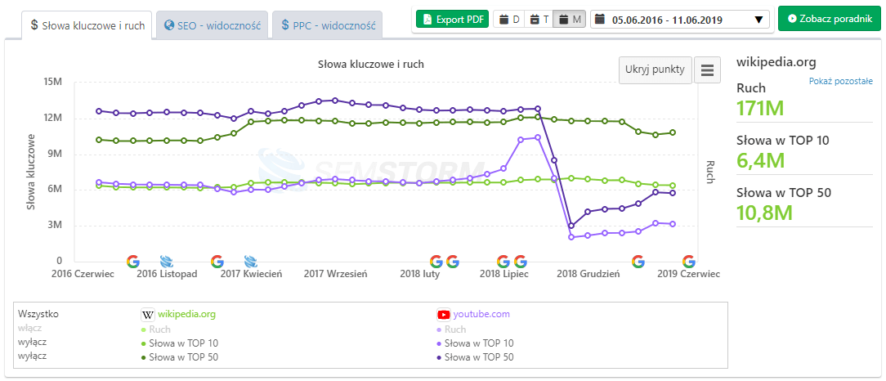Image resolution: width=886 pixels, height=381 pixels.
Task: Click the blue globe marker above 2017 Kwiecień
Action: (x=251, y=262)
